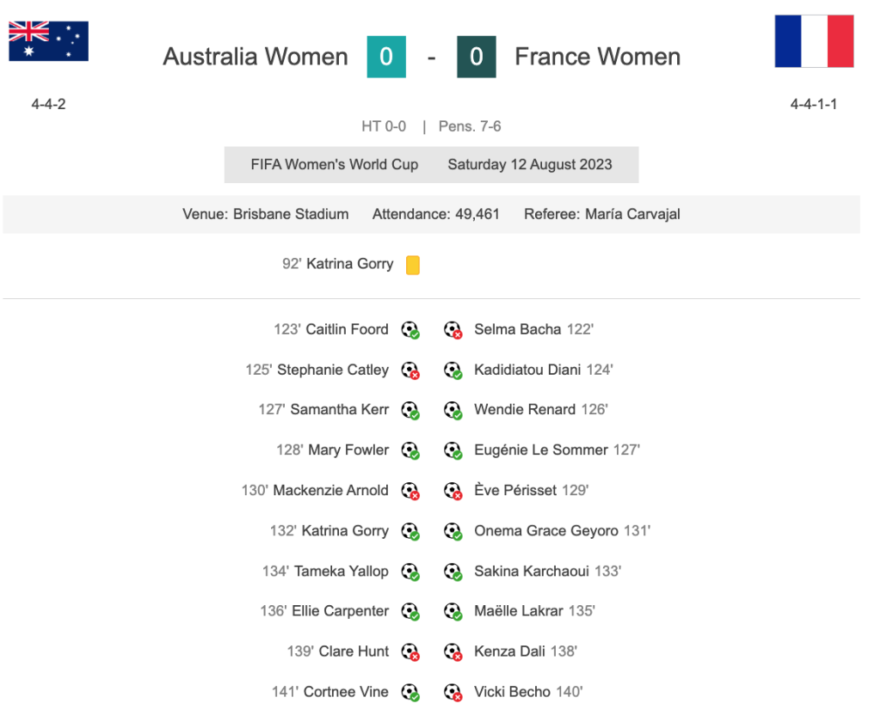Screen dimensions: 881x728
Task: Click Vicki Becho's missed penalty icon
Action: (453, 692)
